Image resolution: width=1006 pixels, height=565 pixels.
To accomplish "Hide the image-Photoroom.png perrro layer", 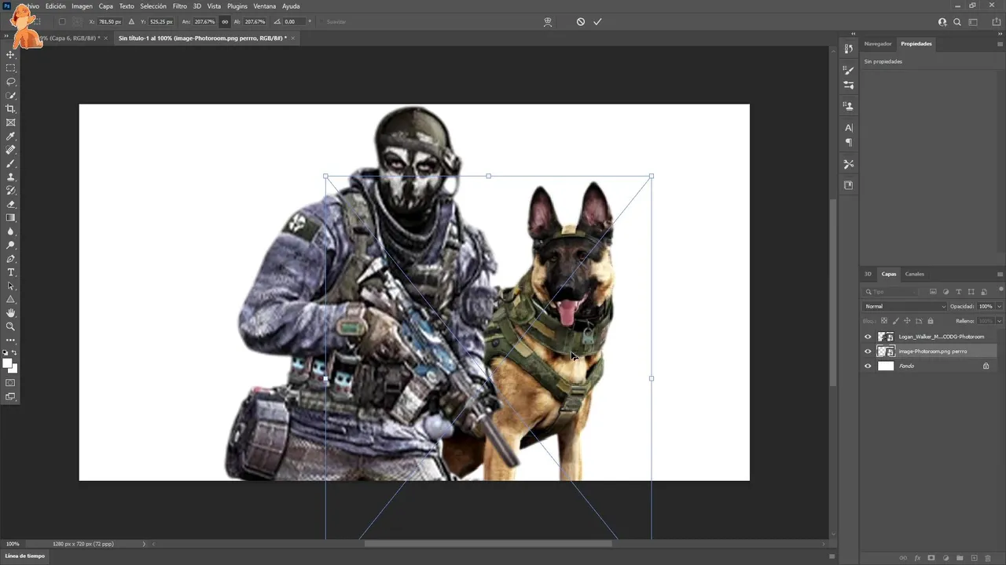I will (x=868, y=352).
